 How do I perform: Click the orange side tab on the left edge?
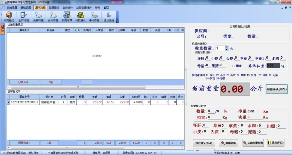3,29
